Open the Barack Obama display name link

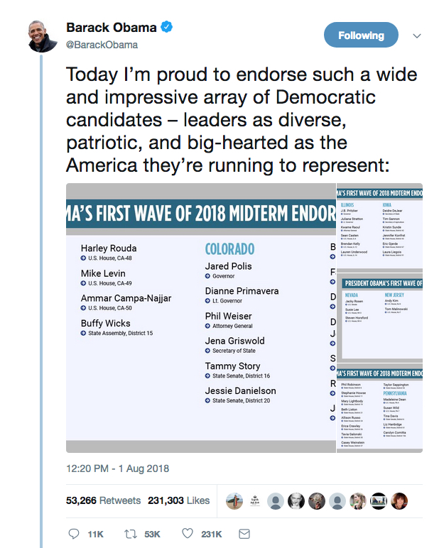point(111,28)
